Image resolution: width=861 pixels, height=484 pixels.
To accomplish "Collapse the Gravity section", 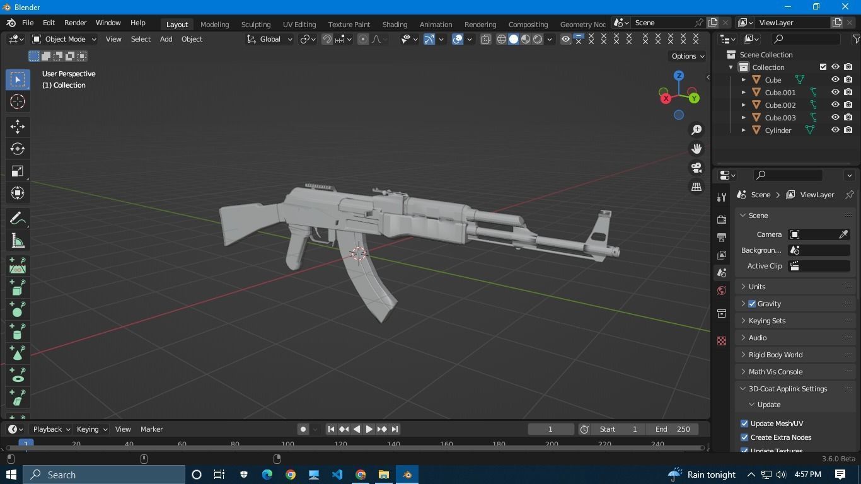I will (743, 303).
